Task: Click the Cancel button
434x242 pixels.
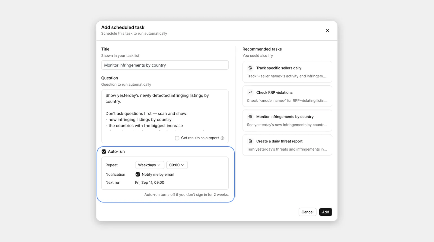Action: point(307,212)
